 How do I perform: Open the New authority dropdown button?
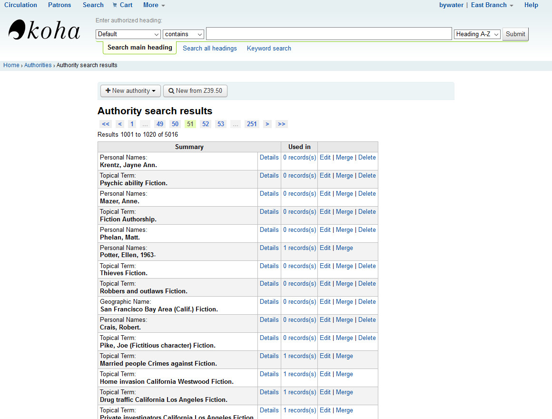click(x=130, y=91)
